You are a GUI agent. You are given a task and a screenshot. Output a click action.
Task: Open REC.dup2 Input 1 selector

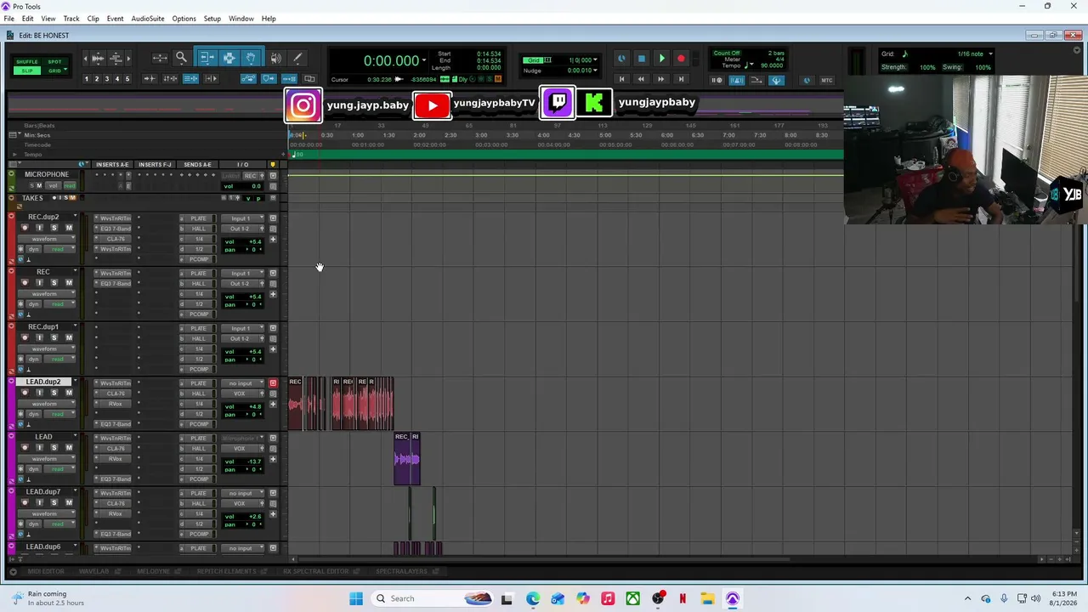pos(242,218)
